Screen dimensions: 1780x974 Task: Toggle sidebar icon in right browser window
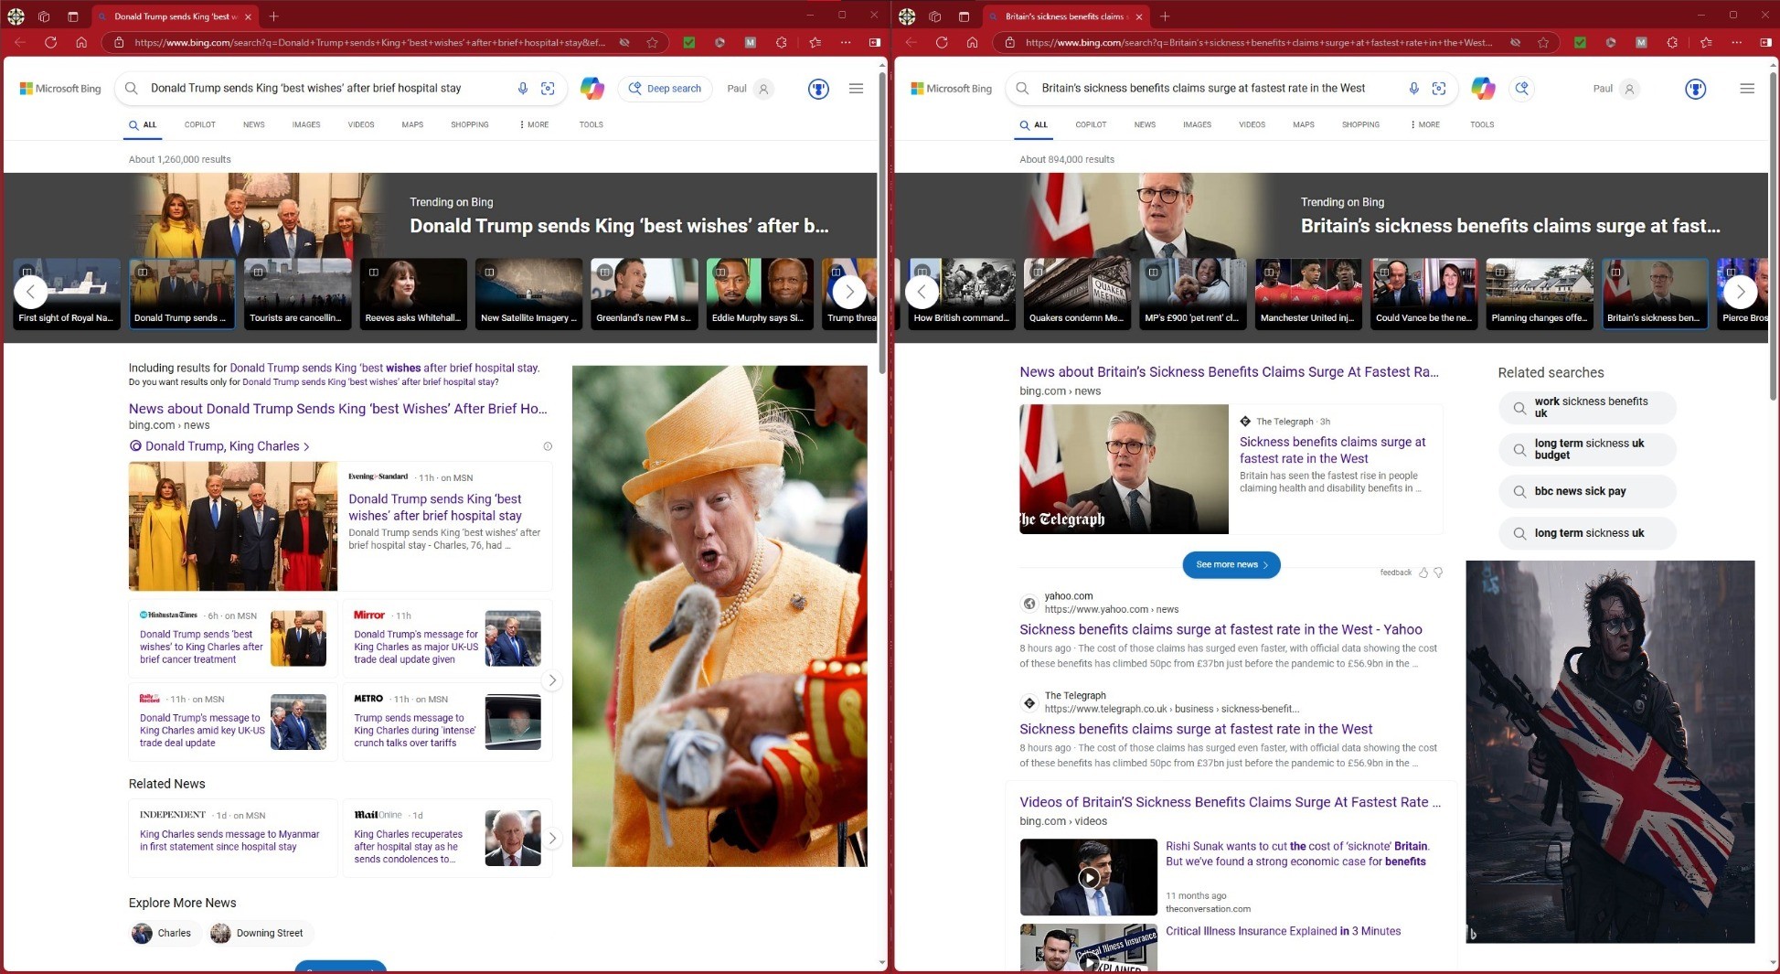point(1765,42)
